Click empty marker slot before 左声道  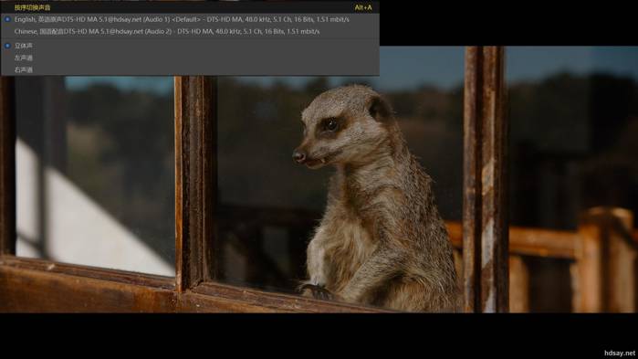(x=7, y=58)
